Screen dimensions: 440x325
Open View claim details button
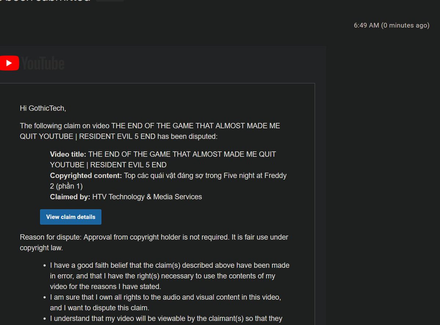71,217
